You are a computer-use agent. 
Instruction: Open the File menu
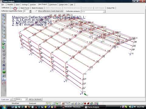3,5
